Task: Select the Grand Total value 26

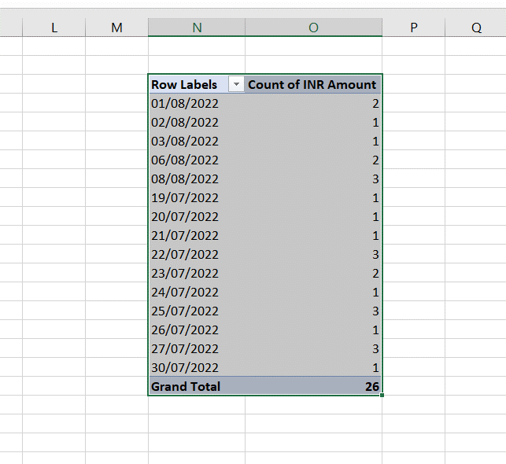Action: [371, 387]
